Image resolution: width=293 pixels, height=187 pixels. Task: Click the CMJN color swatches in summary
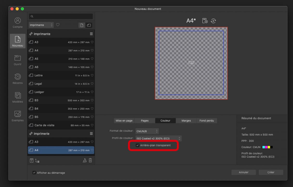point(267,147)
